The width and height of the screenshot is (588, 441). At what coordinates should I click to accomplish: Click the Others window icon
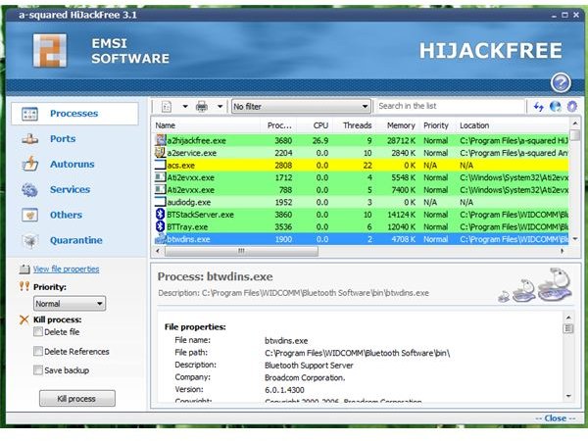(x=29, y=216)
